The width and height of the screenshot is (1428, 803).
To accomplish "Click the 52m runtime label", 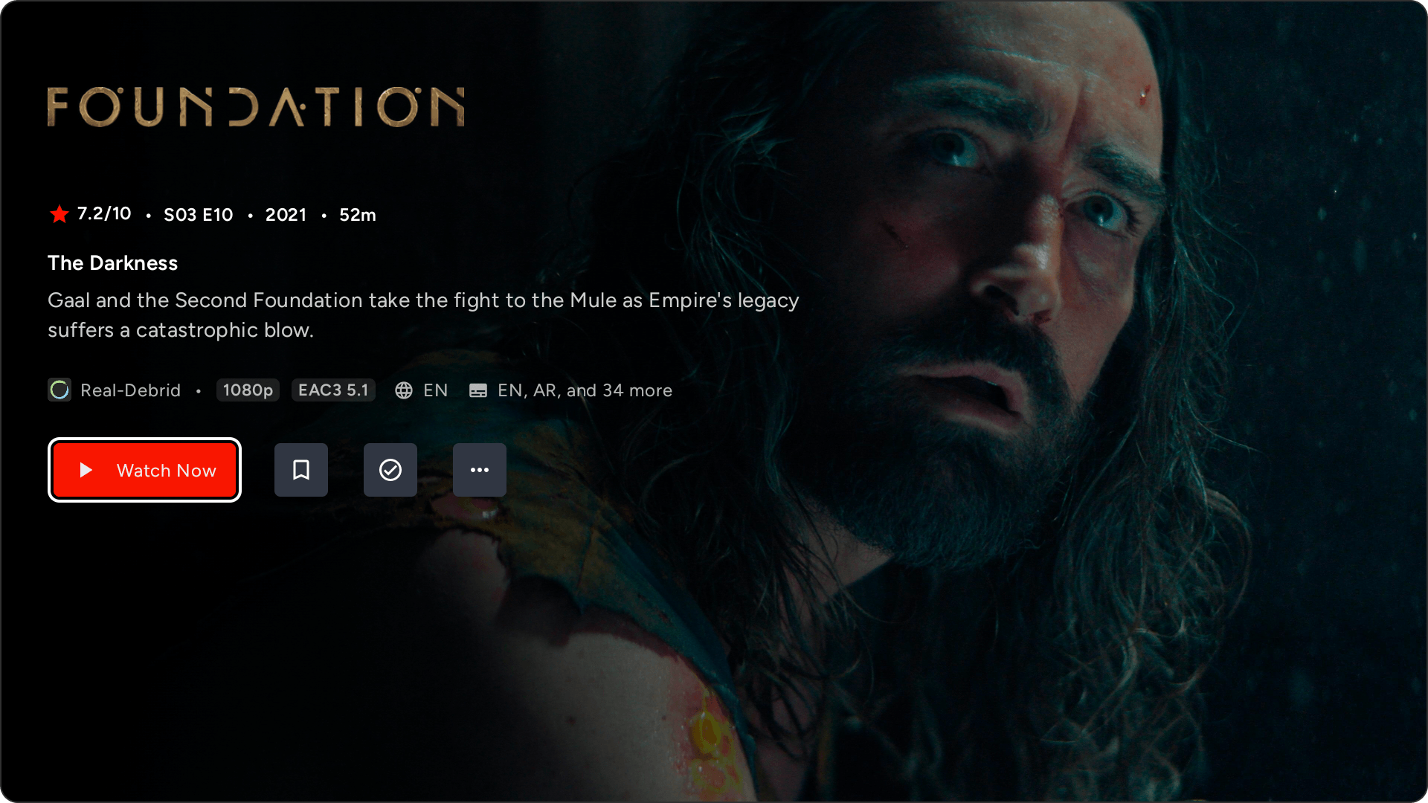I will pos(358,215).
